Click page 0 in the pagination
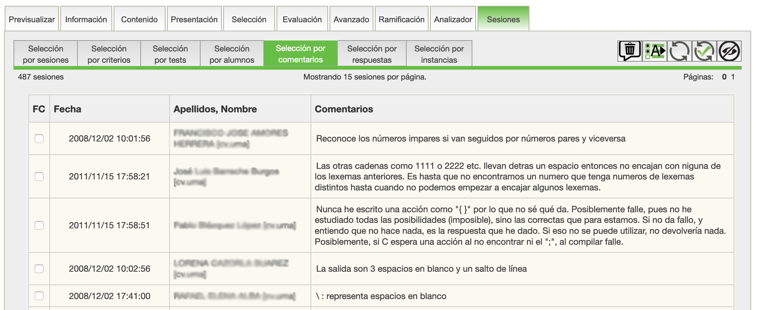The width and height of the screenshot is (757, 310). click(x=724, y=77)
